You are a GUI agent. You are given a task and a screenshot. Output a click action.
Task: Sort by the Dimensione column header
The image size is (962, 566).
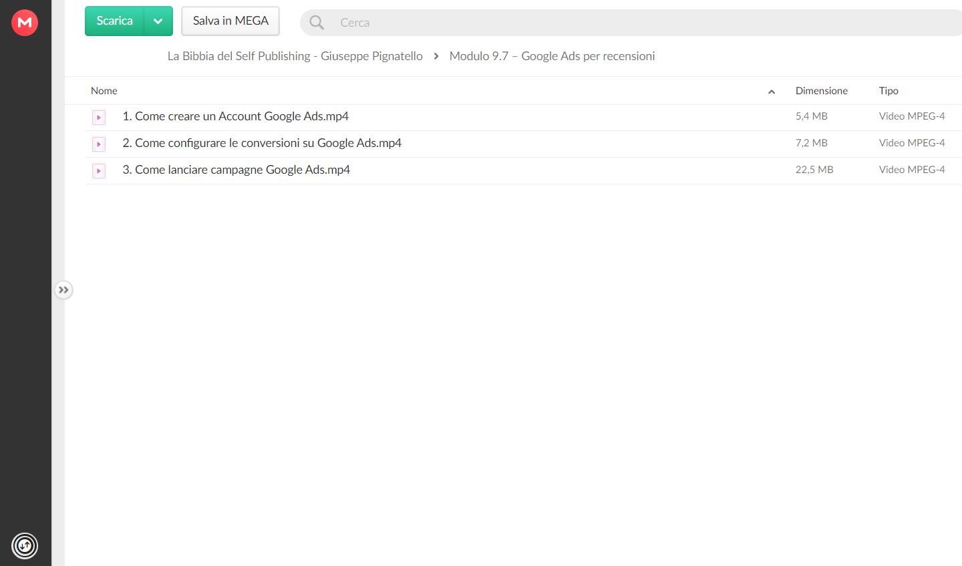[822, 91]
